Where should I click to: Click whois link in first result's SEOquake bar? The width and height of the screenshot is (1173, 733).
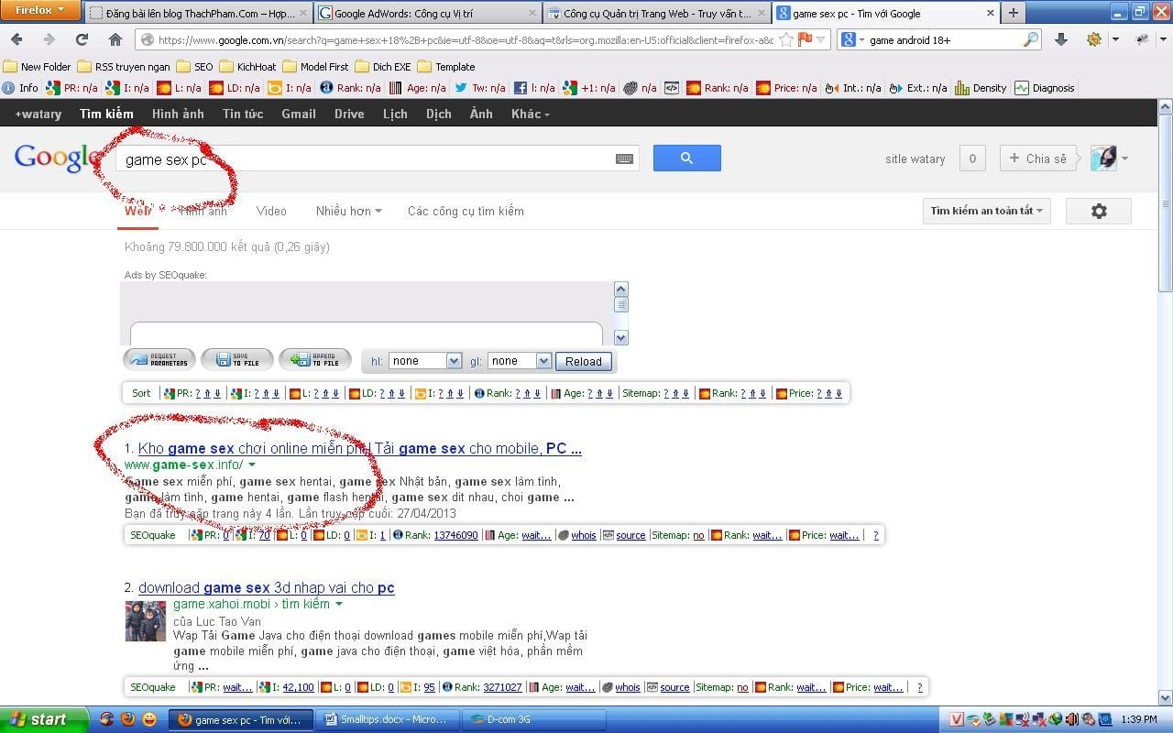[x=583, y=535]
